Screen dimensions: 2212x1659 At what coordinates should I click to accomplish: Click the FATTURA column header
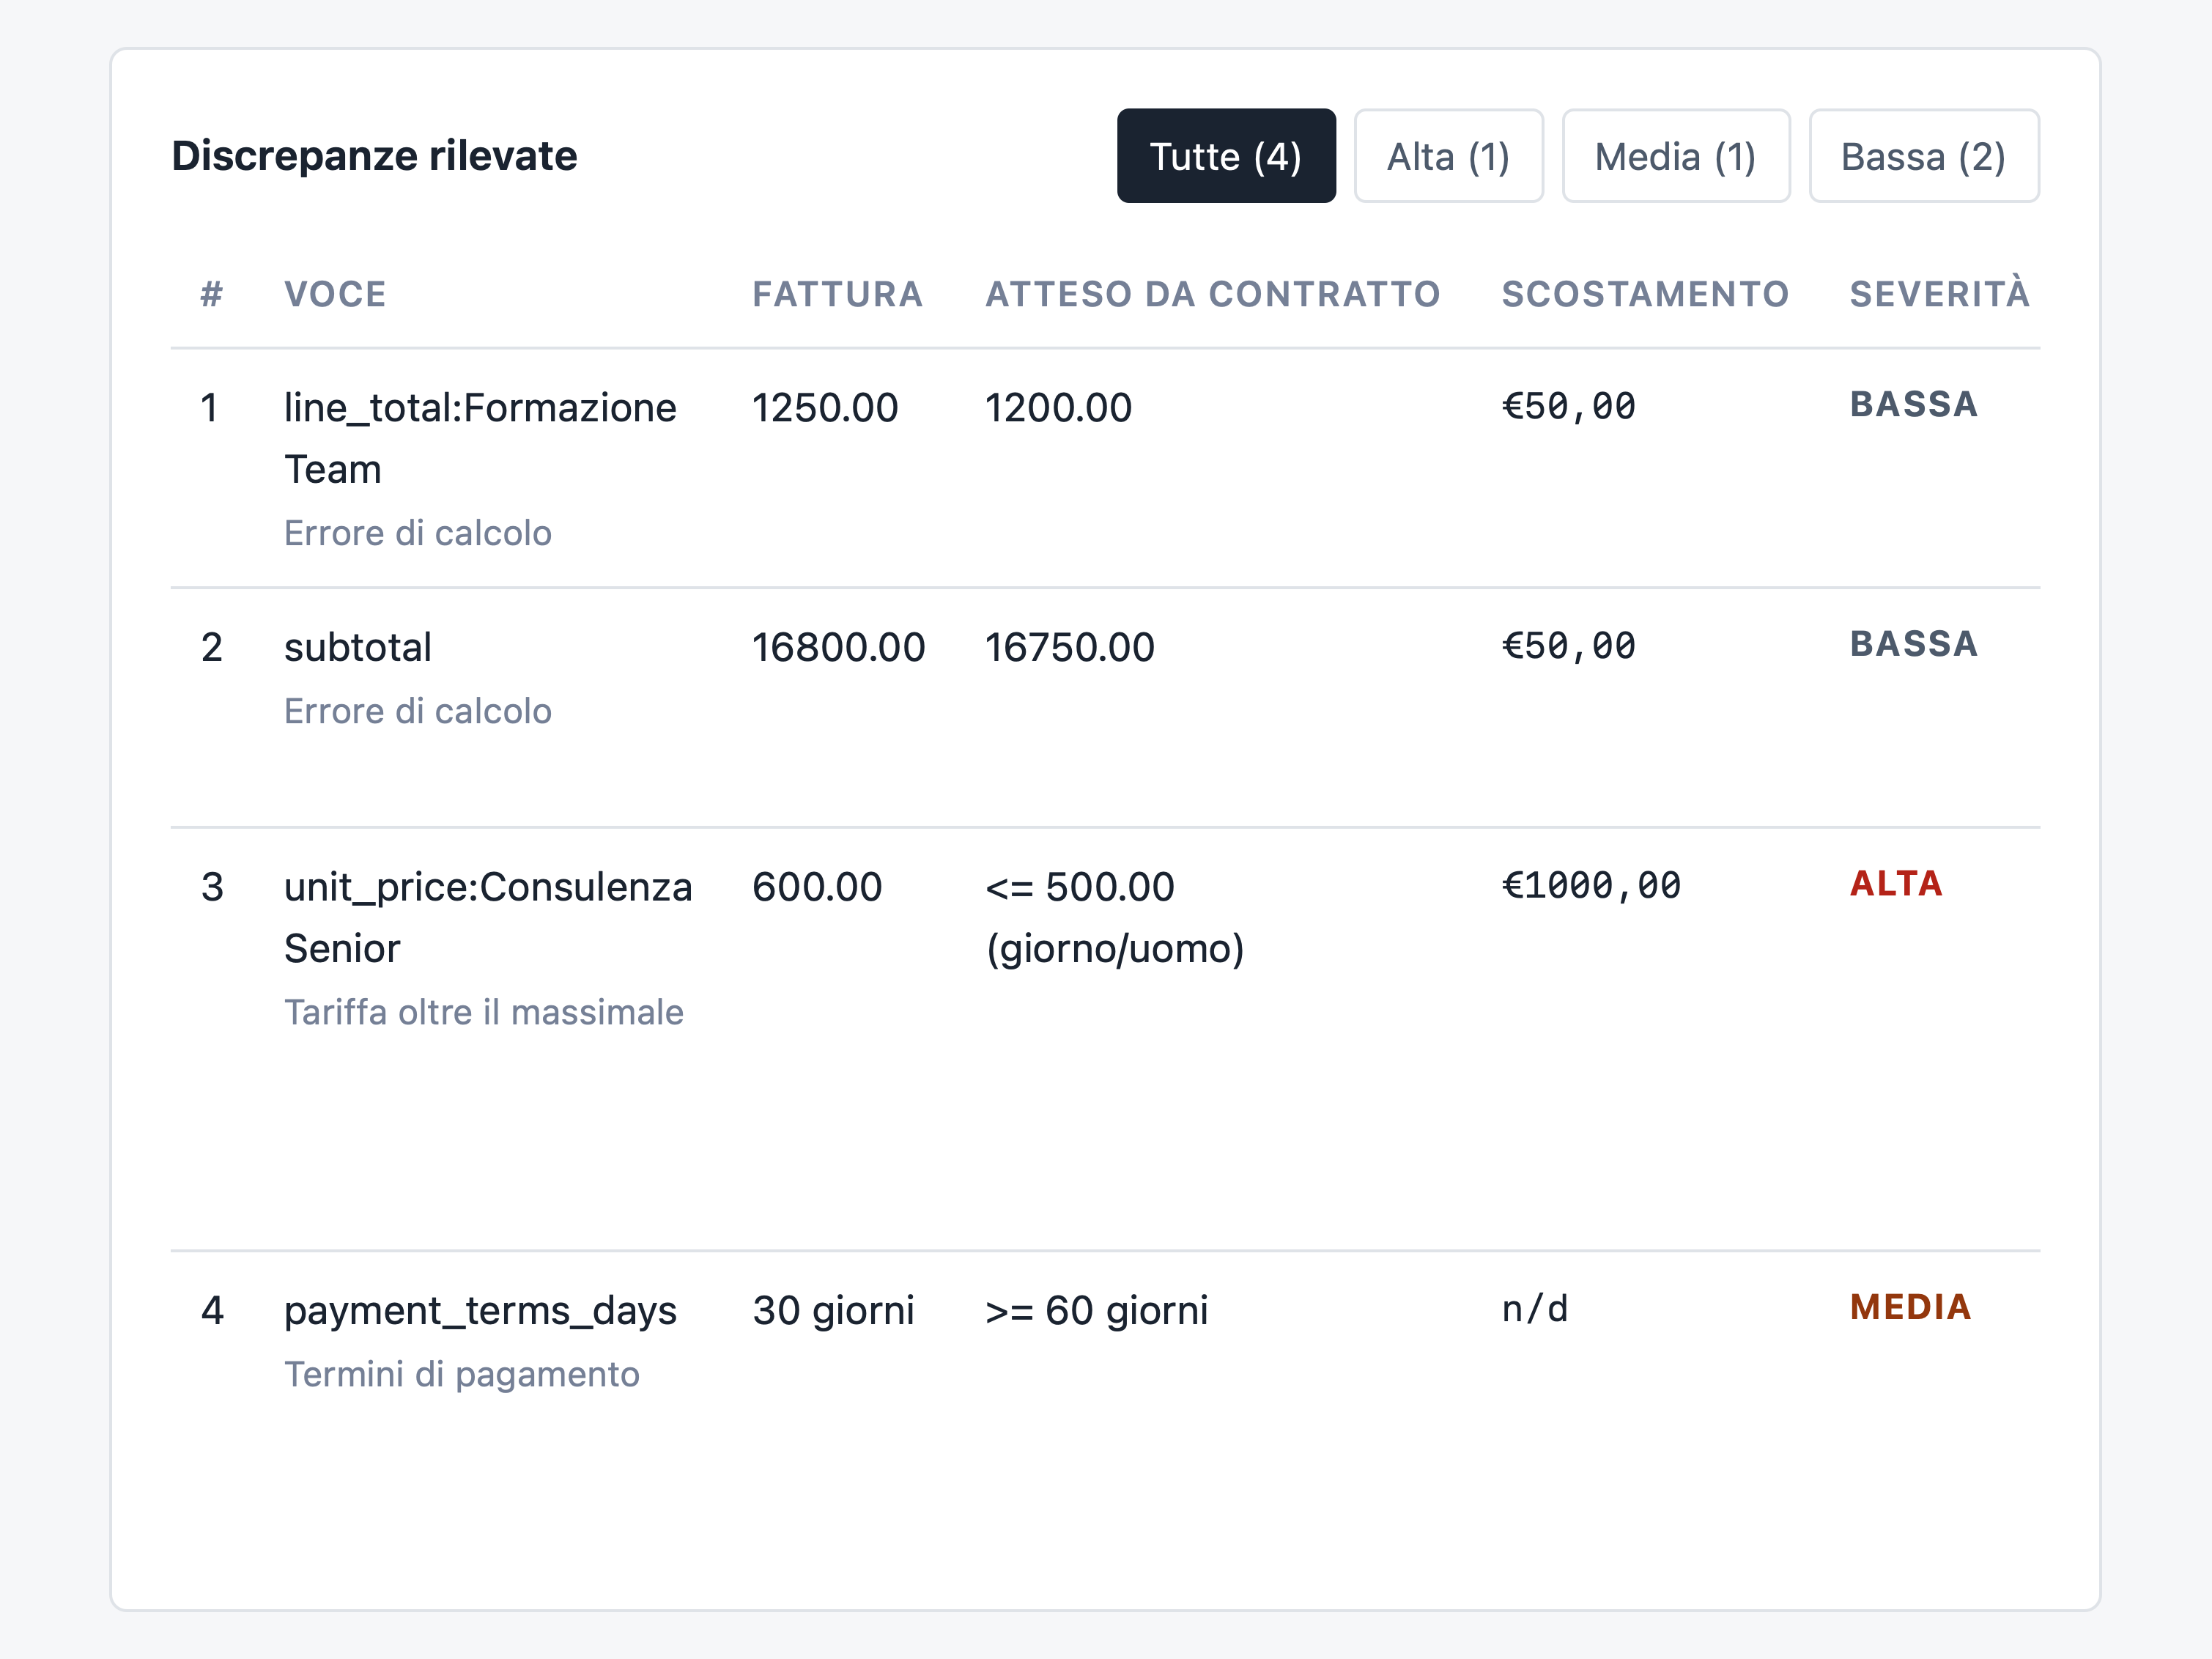tap(837, 294)
